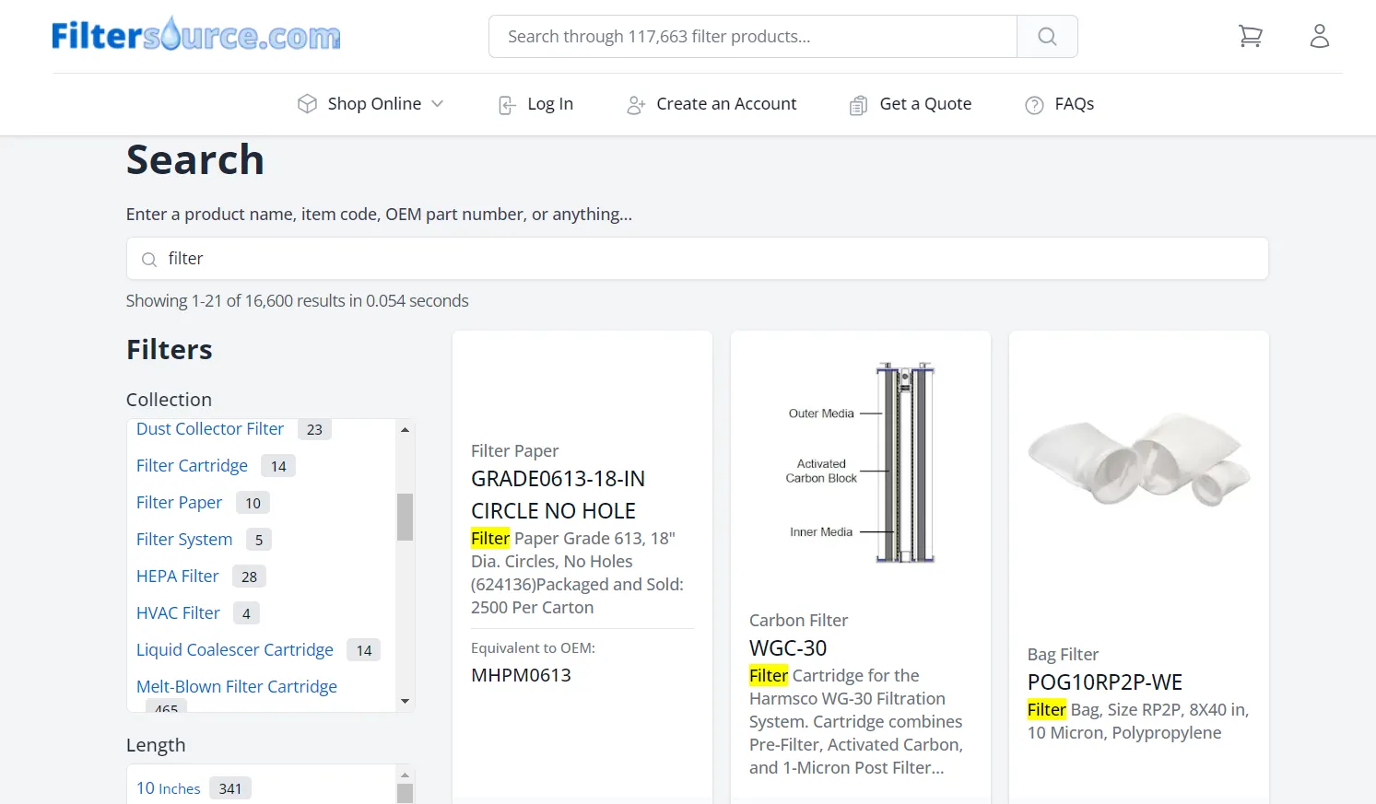Open the Dust Collector Filter collection
This screenshot has width=1376, height=804.
[209, 428]
